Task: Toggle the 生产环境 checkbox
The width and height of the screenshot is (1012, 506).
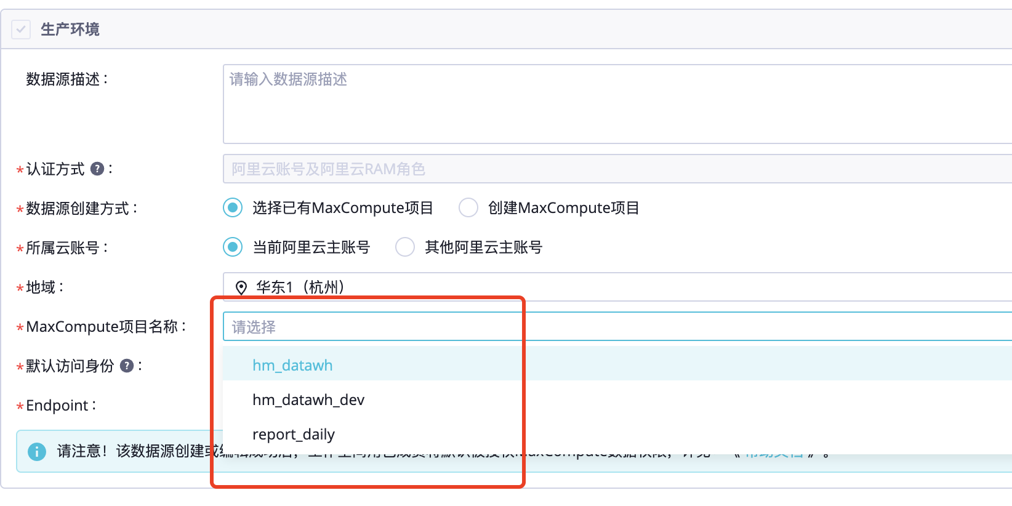Action: click(x=21, y=29)
